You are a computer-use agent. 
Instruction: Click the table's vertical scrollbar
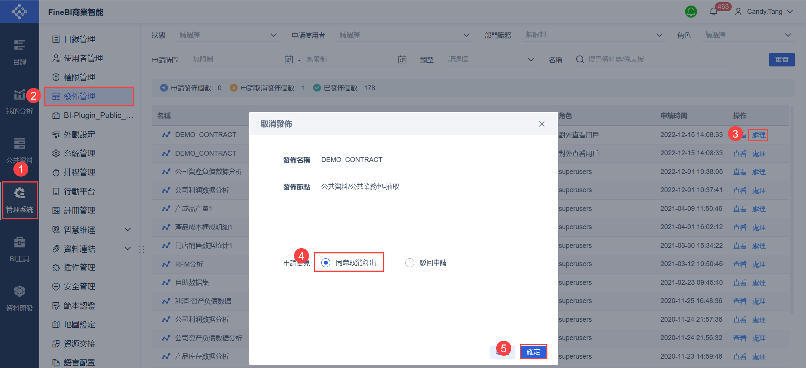792,211
